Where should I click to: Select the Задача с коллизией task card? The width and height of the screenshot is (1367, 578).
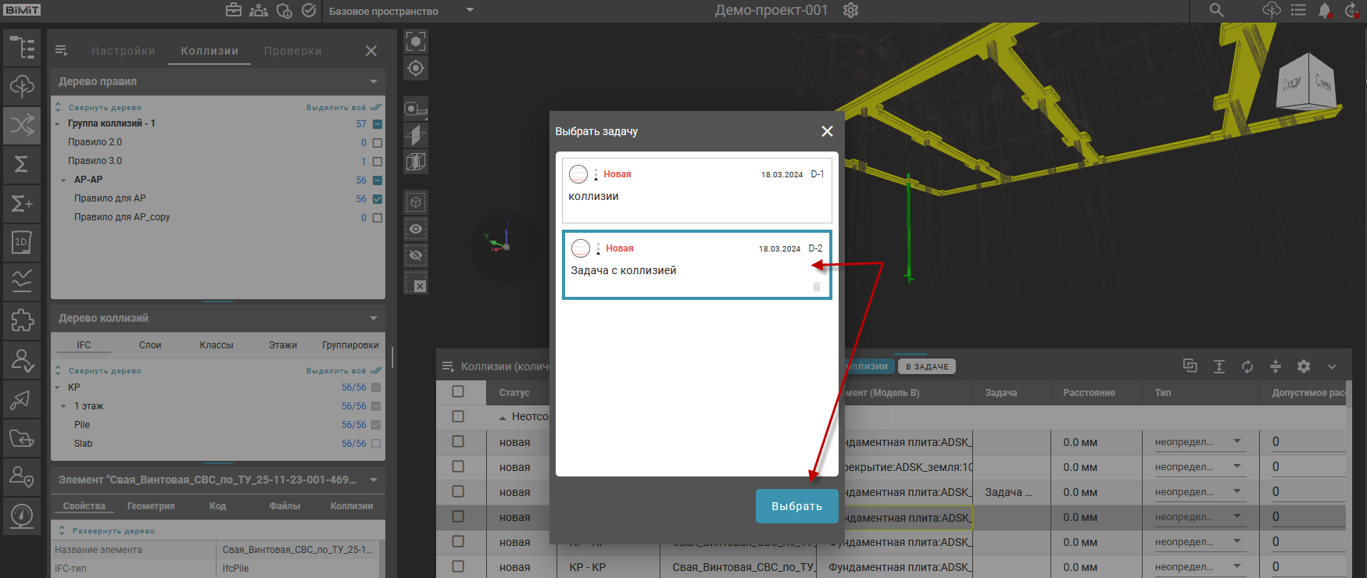[696, 266]
